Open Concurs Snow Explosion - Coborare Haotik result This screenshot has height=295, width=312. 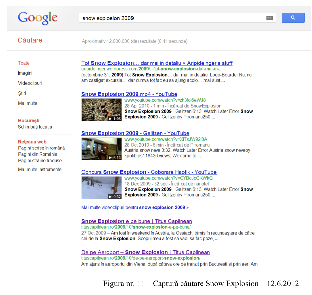(149, 172)
